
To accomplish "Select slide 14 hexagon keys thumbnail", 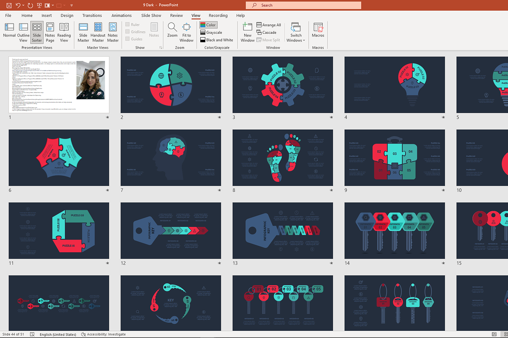I will pos(395,231).
